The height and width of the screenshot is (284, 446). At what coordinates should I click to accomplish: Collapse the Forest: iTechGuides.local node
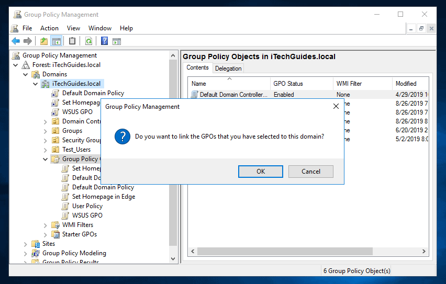[16, 65]
